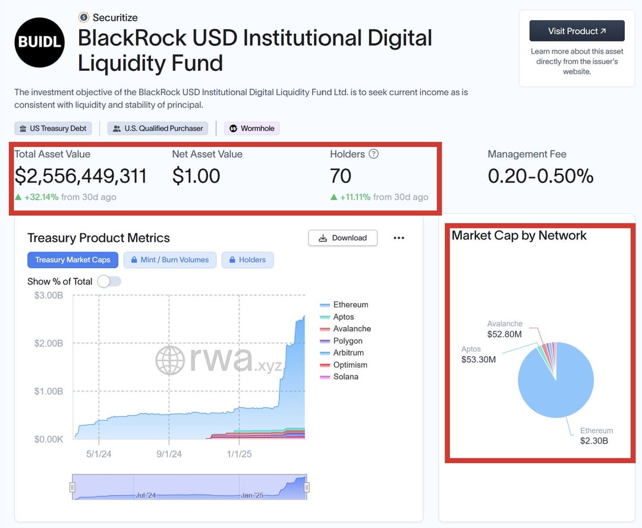Click the Wormhole tag
The height and width of the screenshot is (528, 642).
click(x=252, y=128)
